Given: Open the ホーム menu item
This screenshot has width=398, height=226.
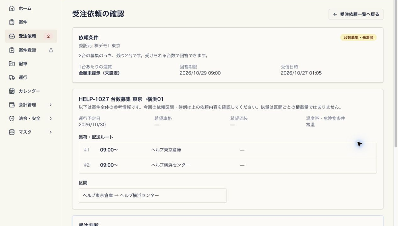Looking at the screenshot, I should (x=31, y=8).
